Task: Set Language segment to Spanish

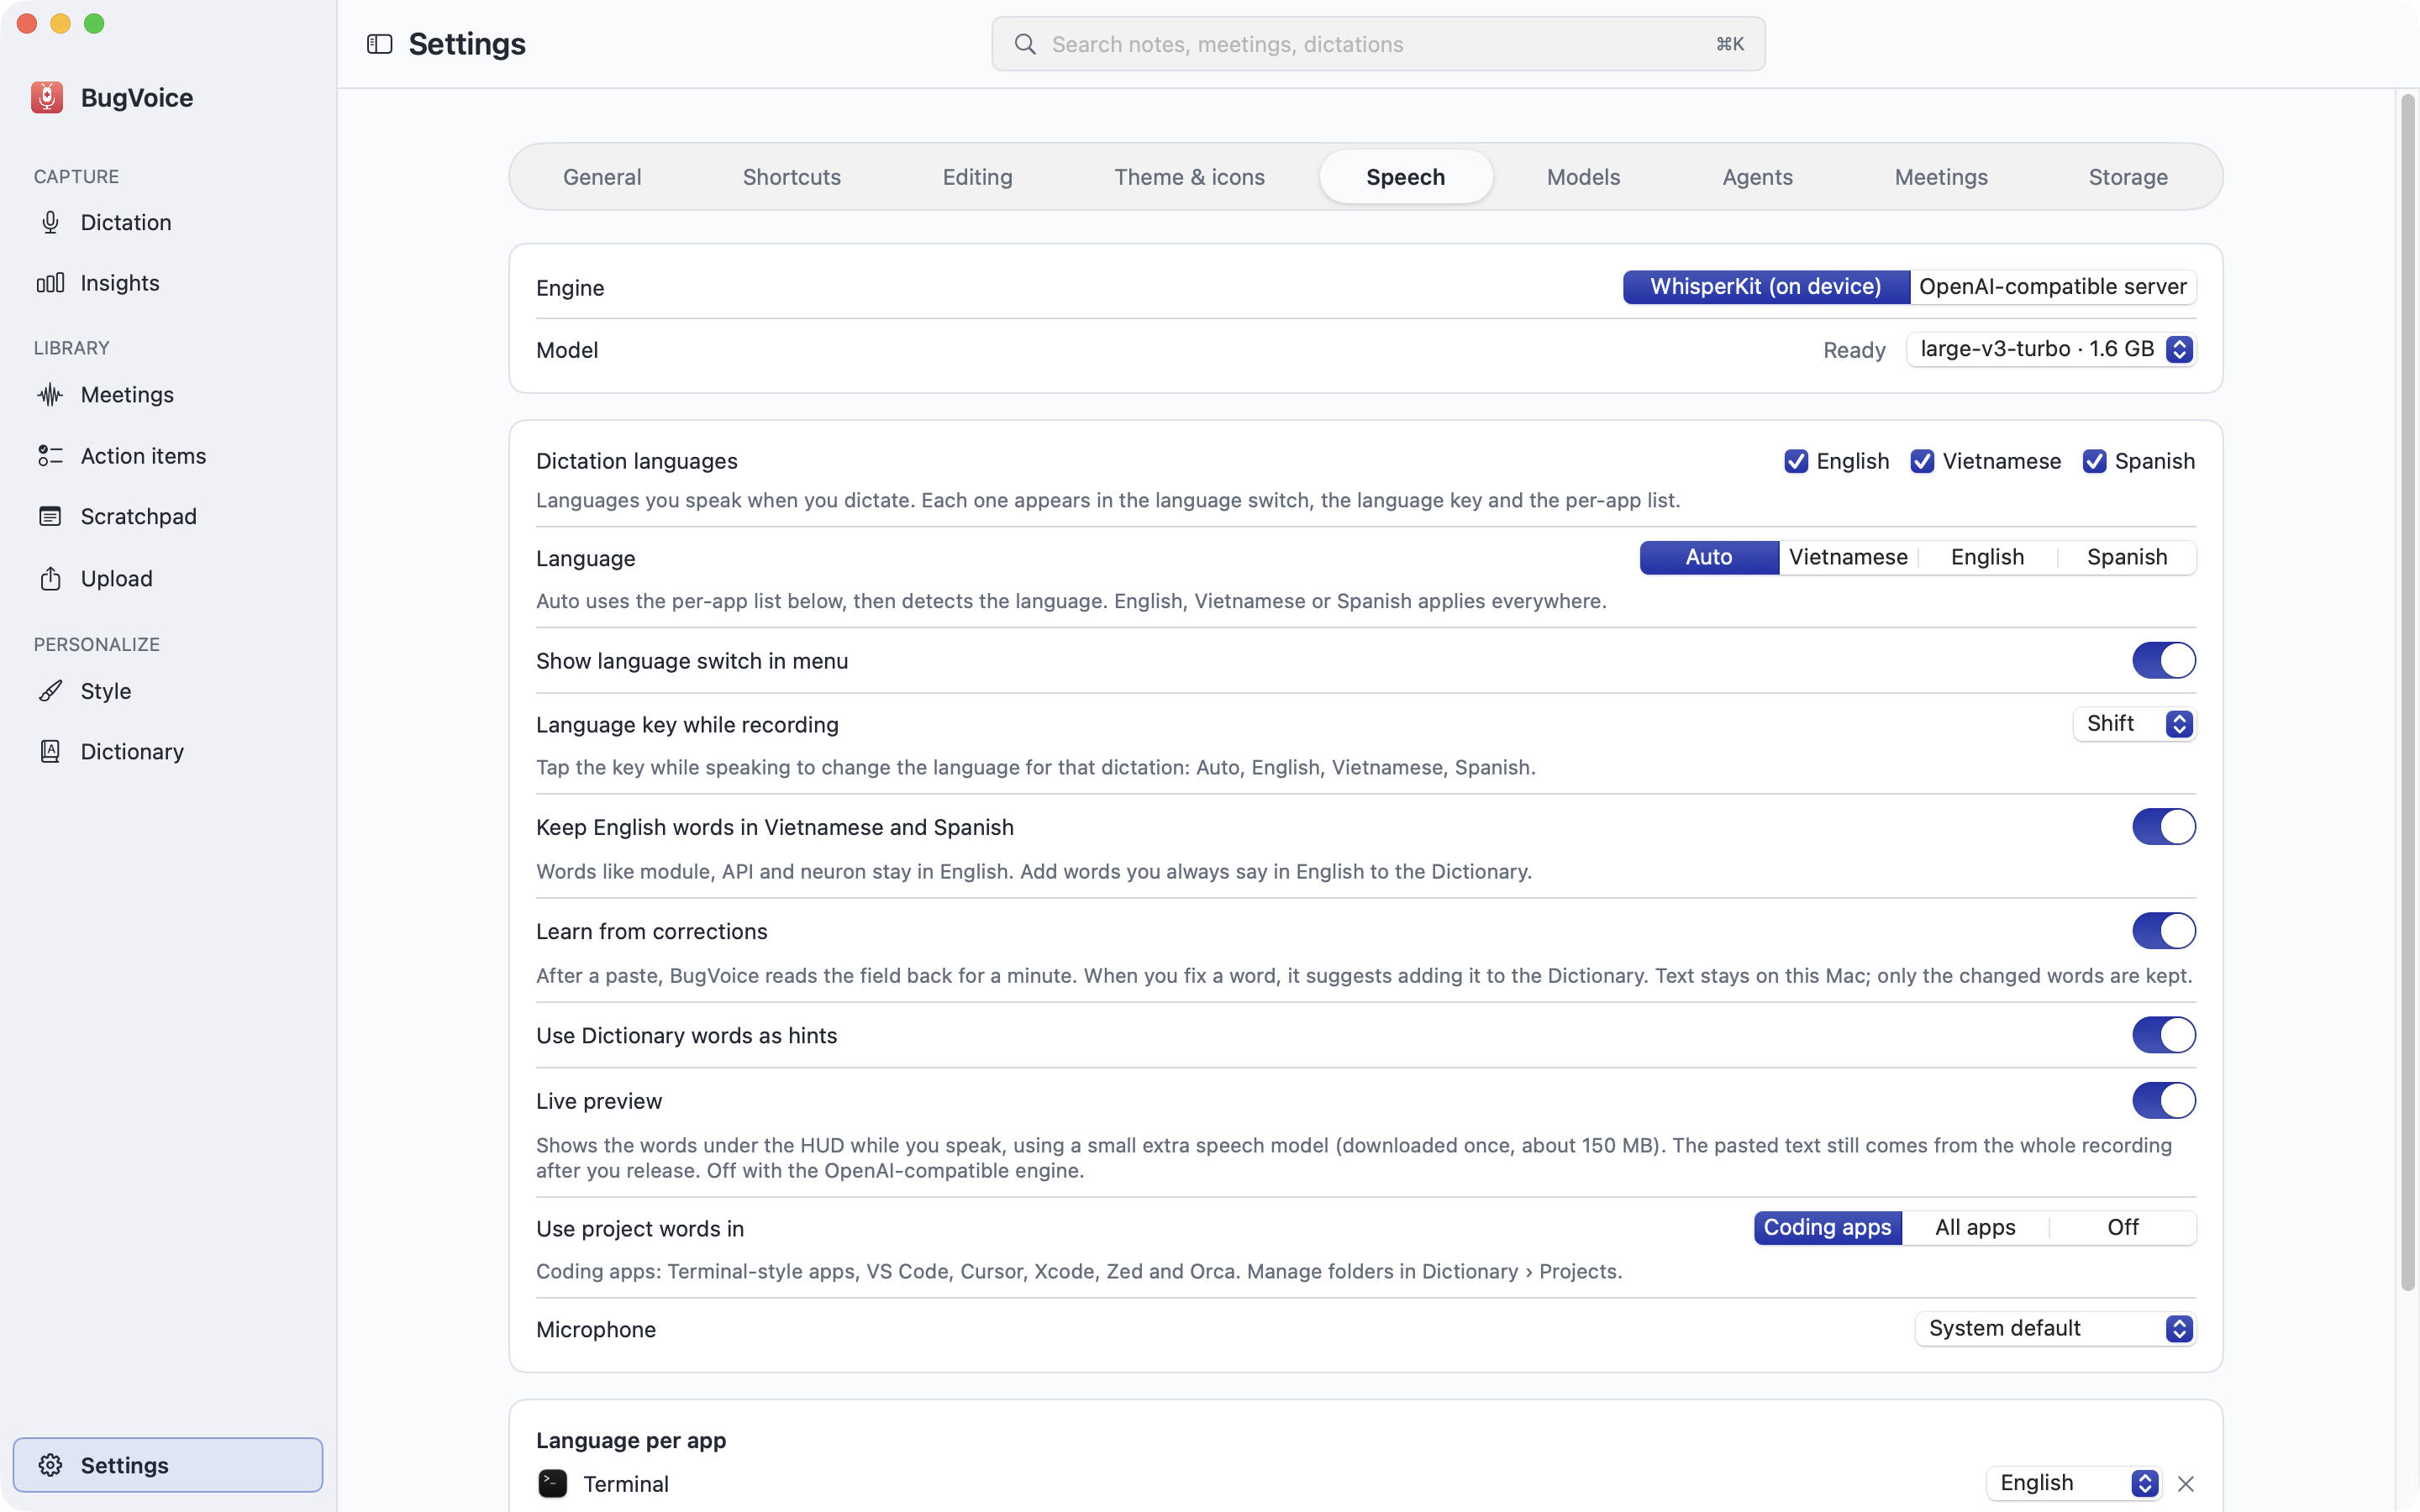Action: click(x=2127, y=557)
